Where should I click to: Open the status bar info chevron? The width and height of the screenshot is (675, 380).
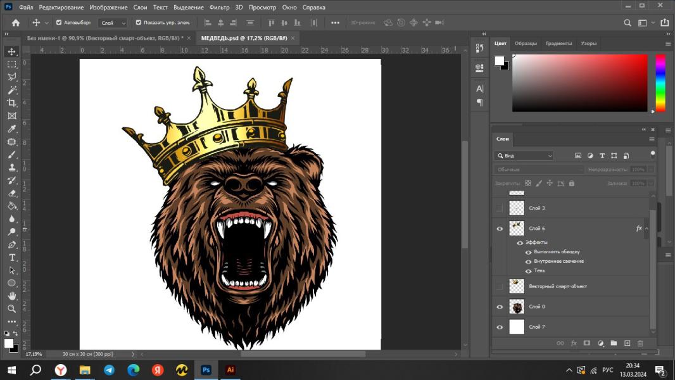tap(132, 354)
